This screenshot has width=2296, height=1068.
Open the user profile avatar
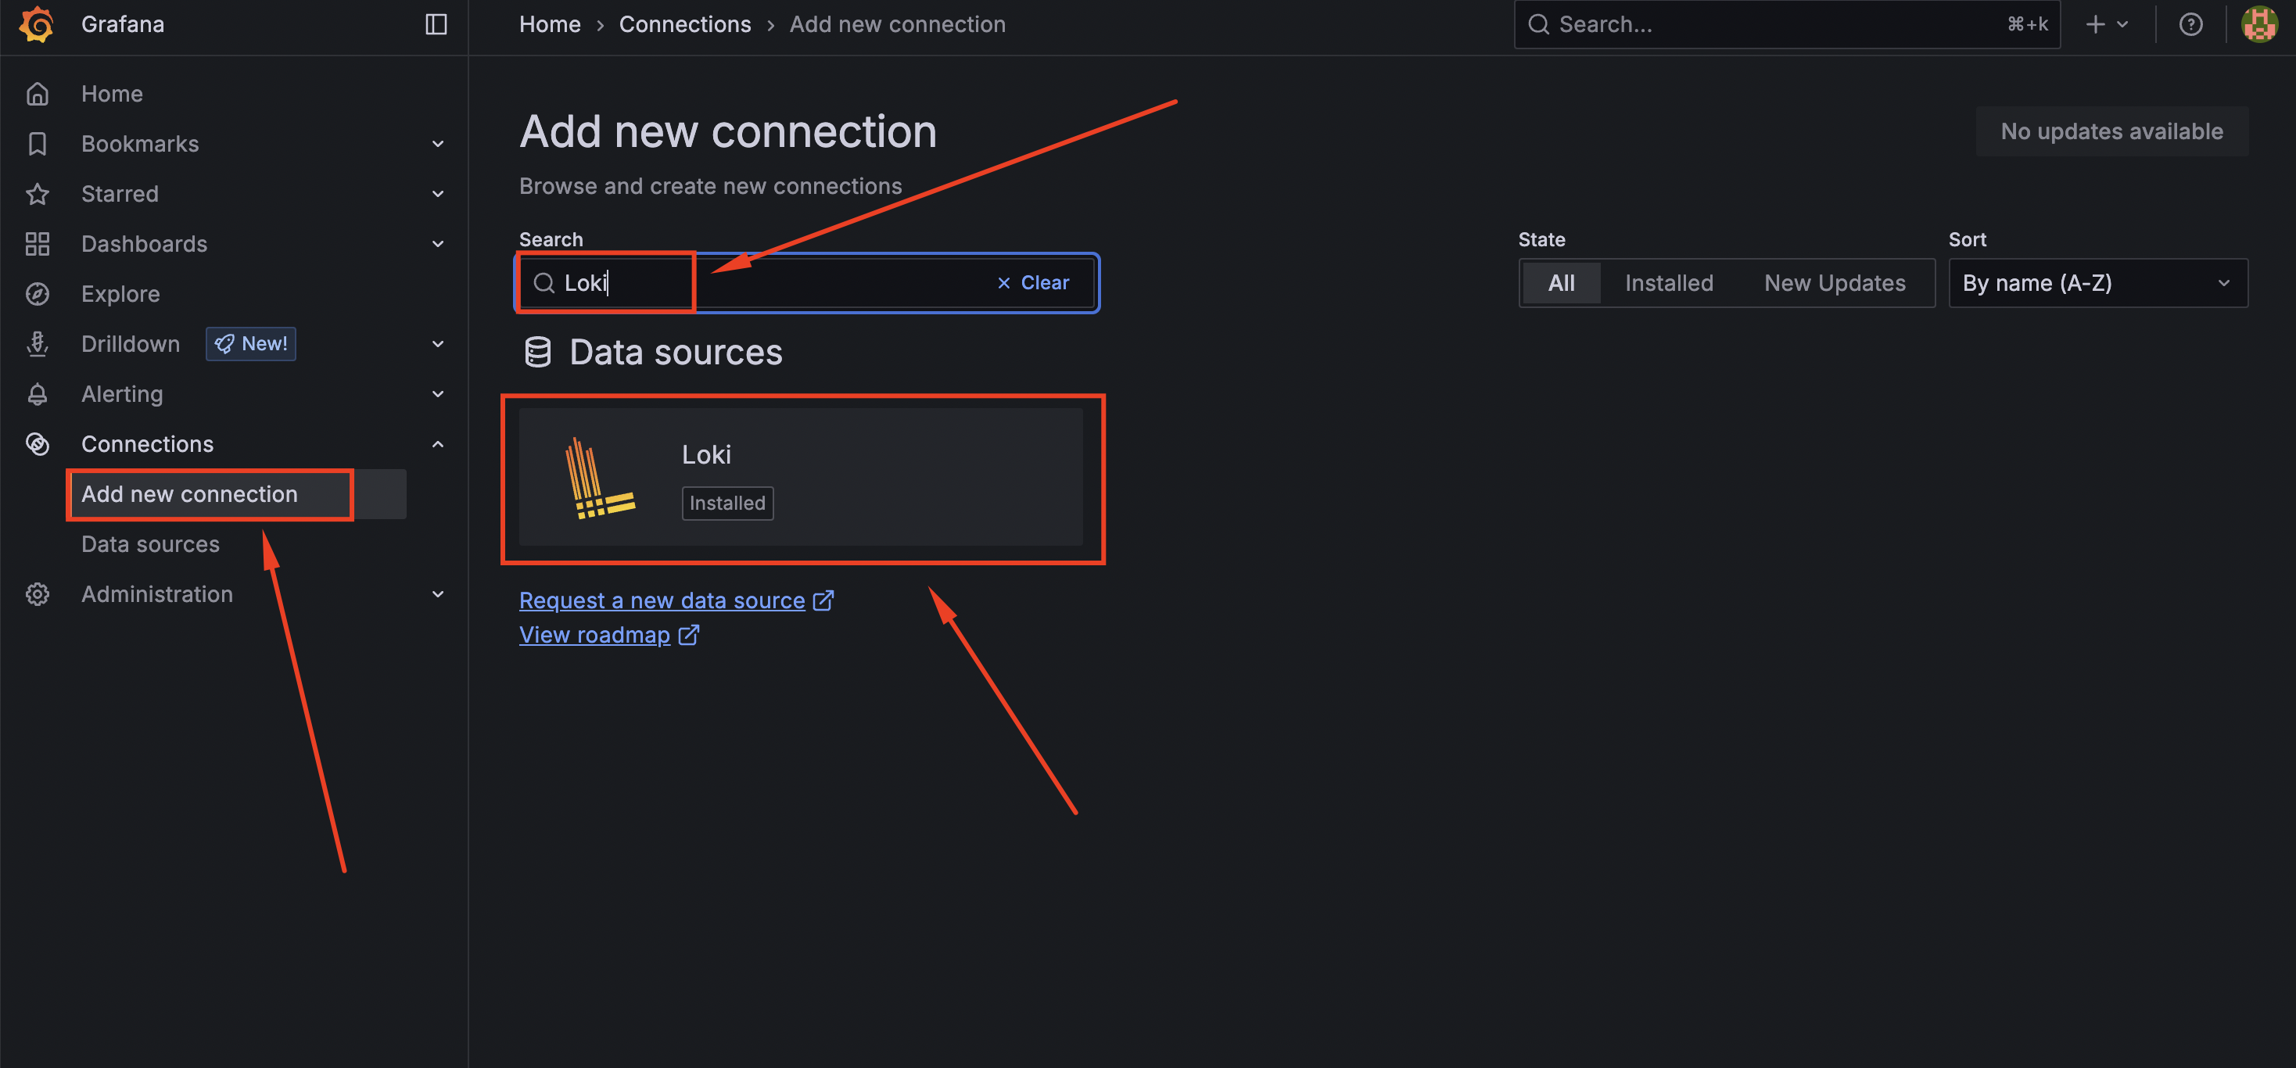point(2258,24)
